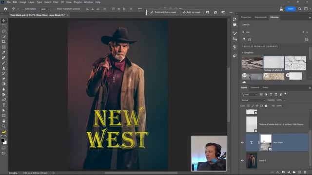The height and width of the screenshot is (175, 312).
Task: Add a layer style with fx button
Action: (277, 172)
